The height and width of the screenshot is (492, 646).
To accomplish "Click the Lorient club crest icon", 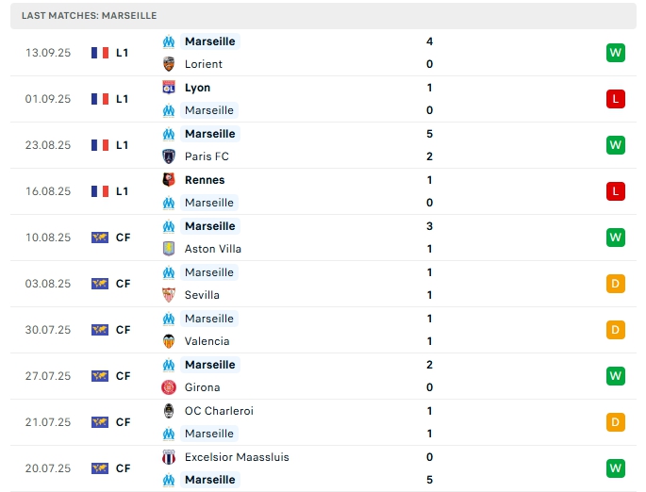I will (169, 64).
